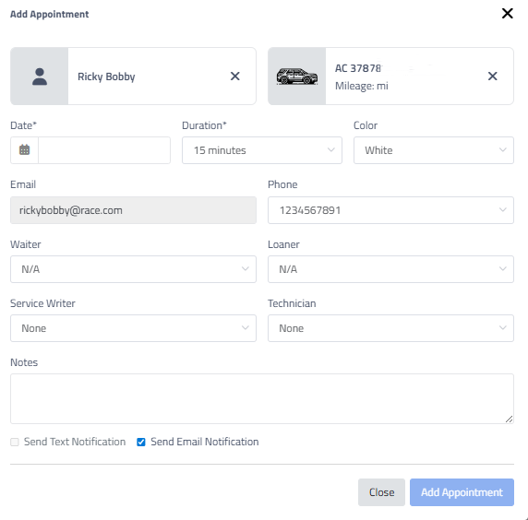
Task: Expand the Phone dropdown with 1234567891
Action: pos(390,210)
